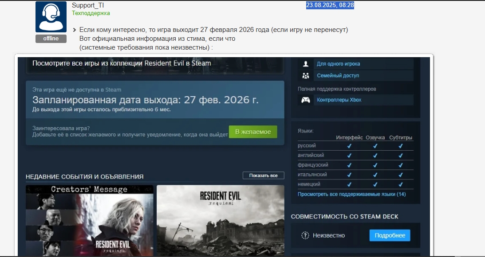Click the Steam Deck question mark icon
Screen dimensions: 485x257
305,235
